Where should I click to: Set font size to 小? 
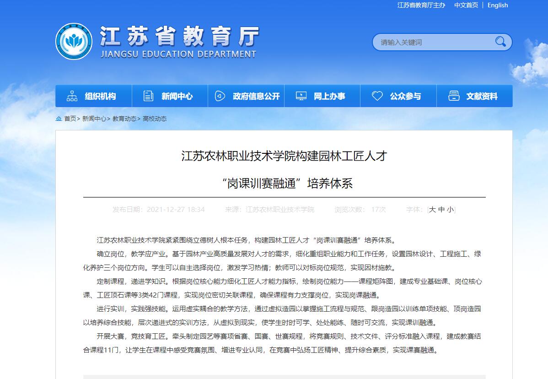(450, 210)
